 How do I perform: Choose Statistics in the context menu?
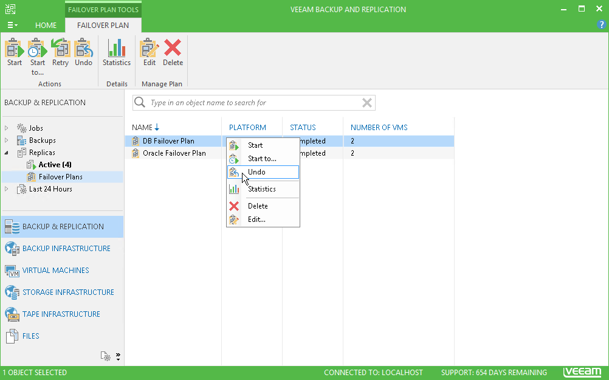263,189
